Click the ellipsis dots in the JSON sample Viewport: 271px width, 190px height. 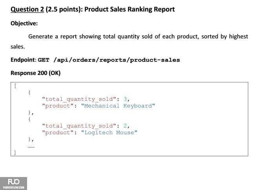coord(31,147)
